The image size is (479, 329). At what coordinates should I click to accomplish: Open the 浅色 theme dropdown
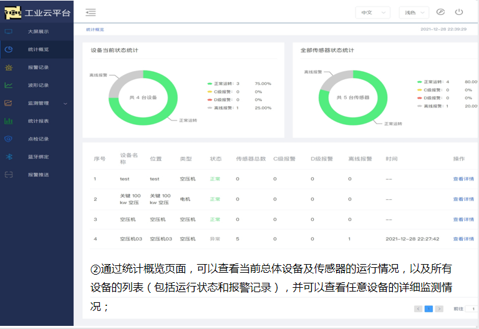[x=414, y=12]
